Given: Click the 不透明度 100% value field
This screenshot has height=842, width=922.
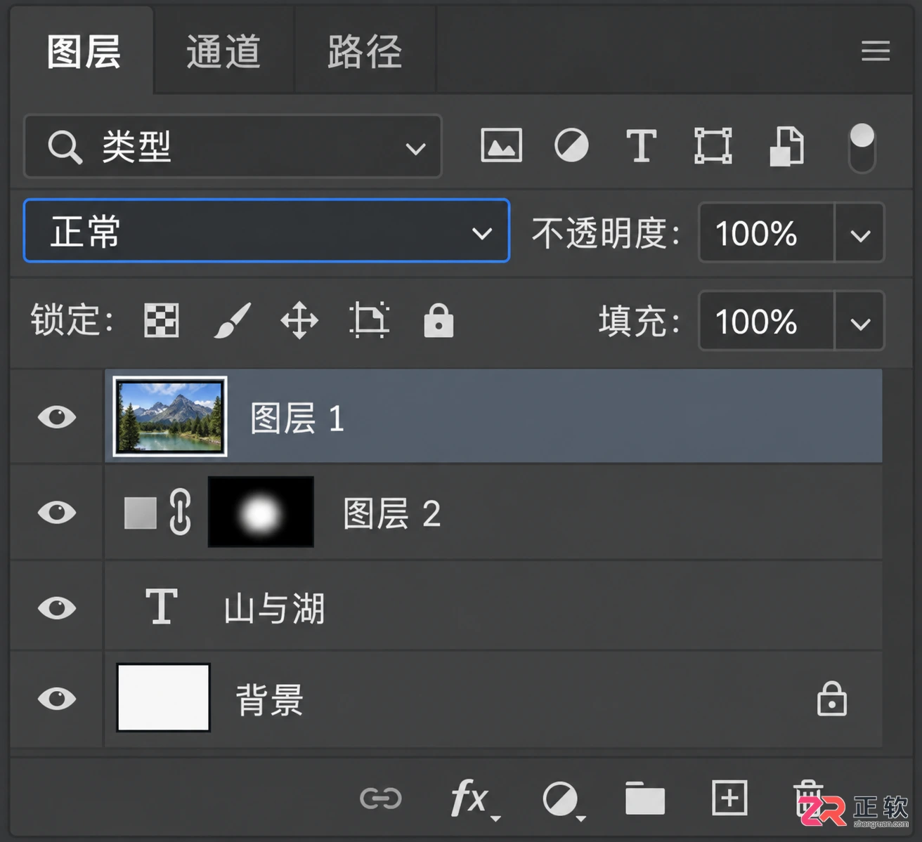Looking at the screenshot, I should [x=766, y=232].
